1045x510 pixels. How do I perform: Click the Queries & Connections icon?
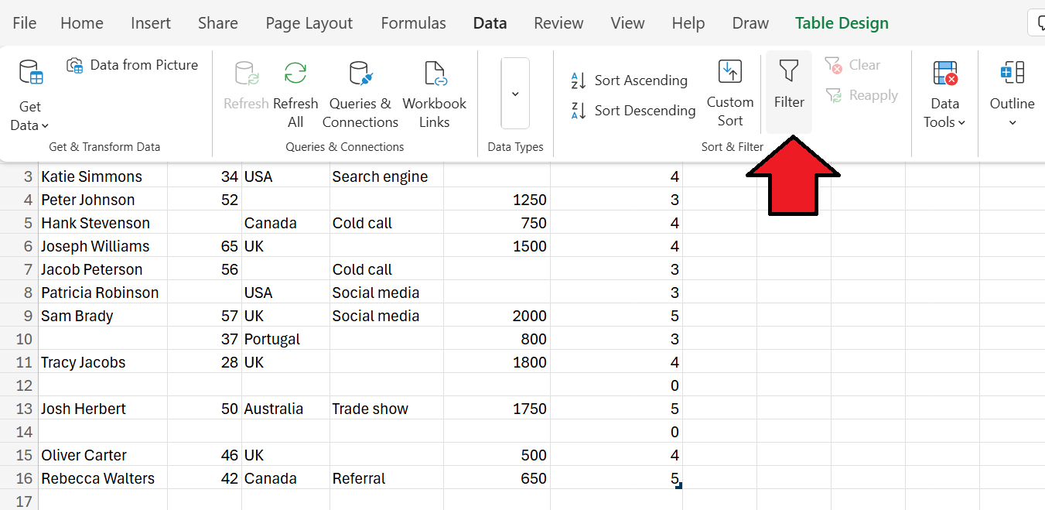360,74
